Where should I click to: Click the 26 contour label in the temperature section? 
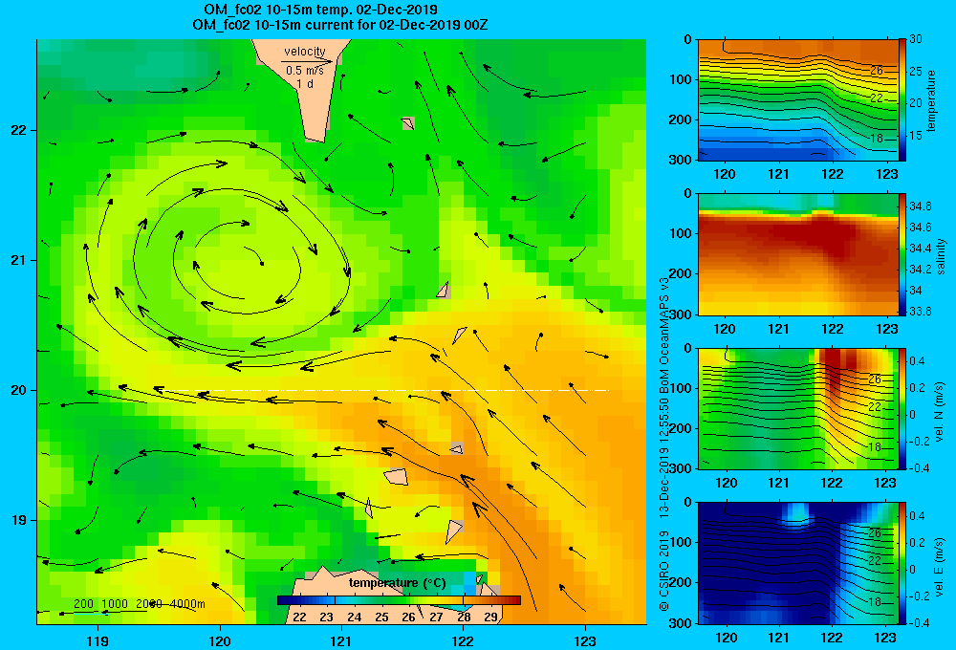point(876,71)
